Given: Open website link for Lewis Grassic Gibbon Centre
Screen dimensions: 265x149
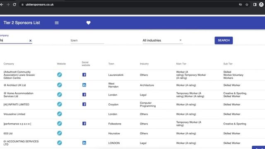Looking at the screenshot, I should pyautogui.click(x=60, y=74).
